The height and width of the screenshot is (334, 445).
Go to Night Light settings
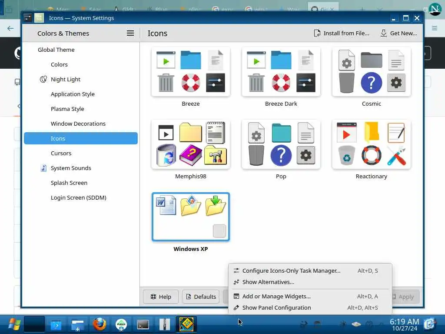point(80,79)
